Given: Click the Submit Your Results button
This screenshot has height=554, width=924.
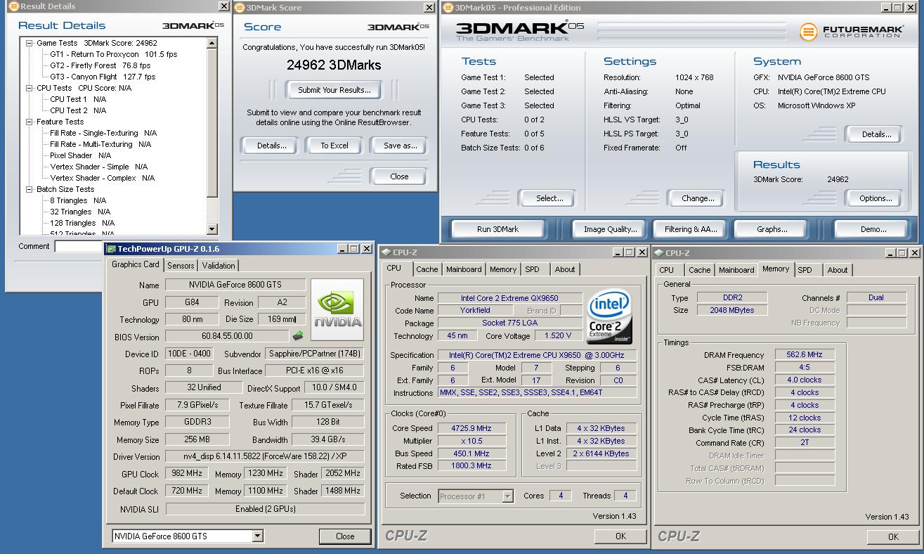Looking at the screenshot, I should click(334, 90).
